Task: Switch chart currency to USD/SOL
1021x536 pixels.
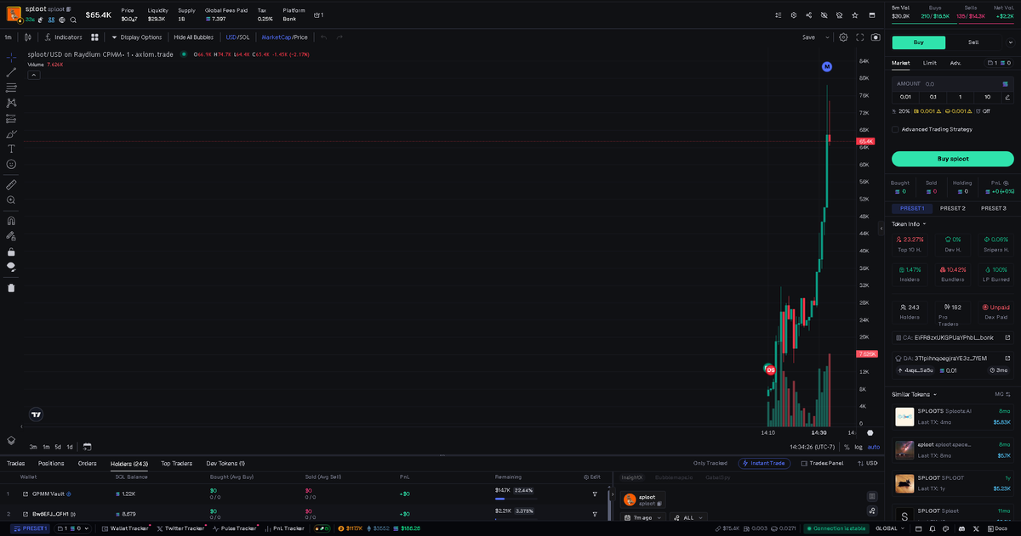Action: tap(237, 37)
